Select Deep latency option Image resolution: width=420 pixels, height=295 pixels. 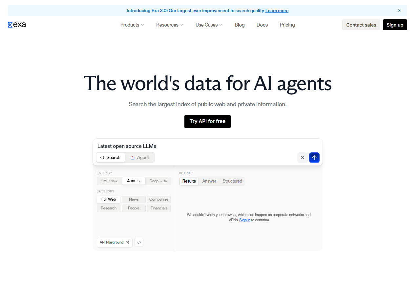(158, 181)
